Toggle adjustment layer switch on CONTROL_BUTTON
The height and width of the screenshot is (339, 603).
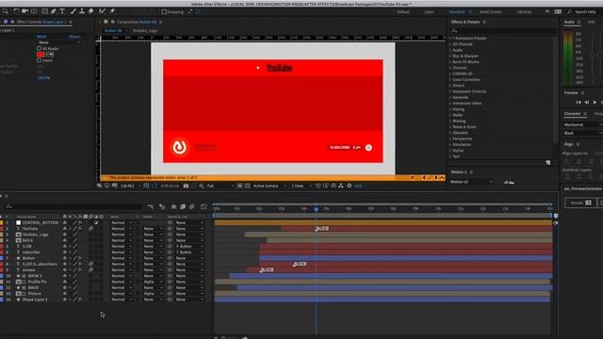point(96,222)
